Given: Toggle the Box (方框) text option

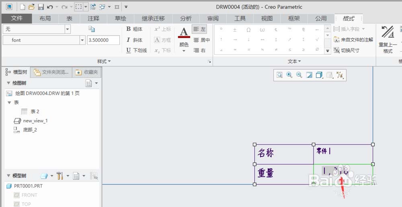Looking at the screenshot, I should click(162, 40).
